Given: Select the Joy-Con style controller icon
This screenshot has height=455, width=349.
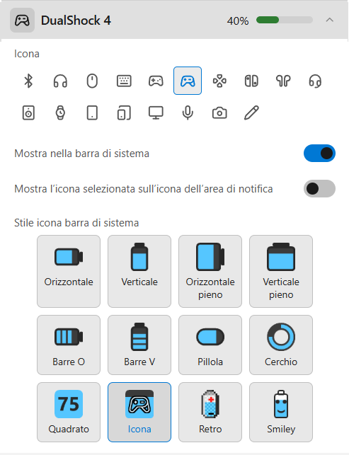Looking at the screenshot, I should [251, 81].
